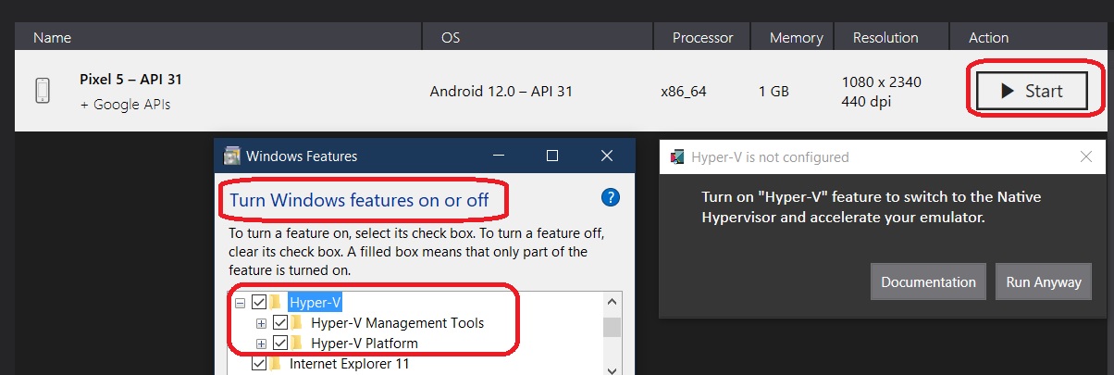Select the Pixel 5 – API 31 device name

(x=131, y=80)
